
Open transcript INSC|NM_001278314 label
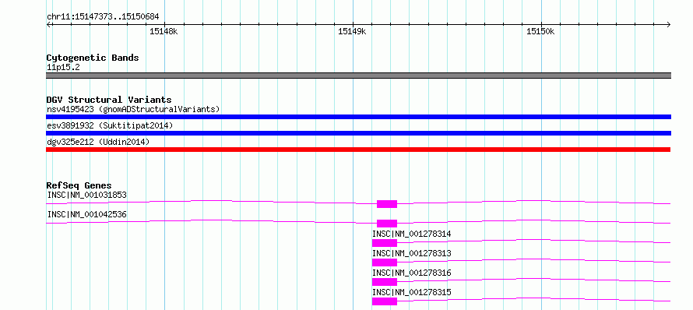coord(411,234)
